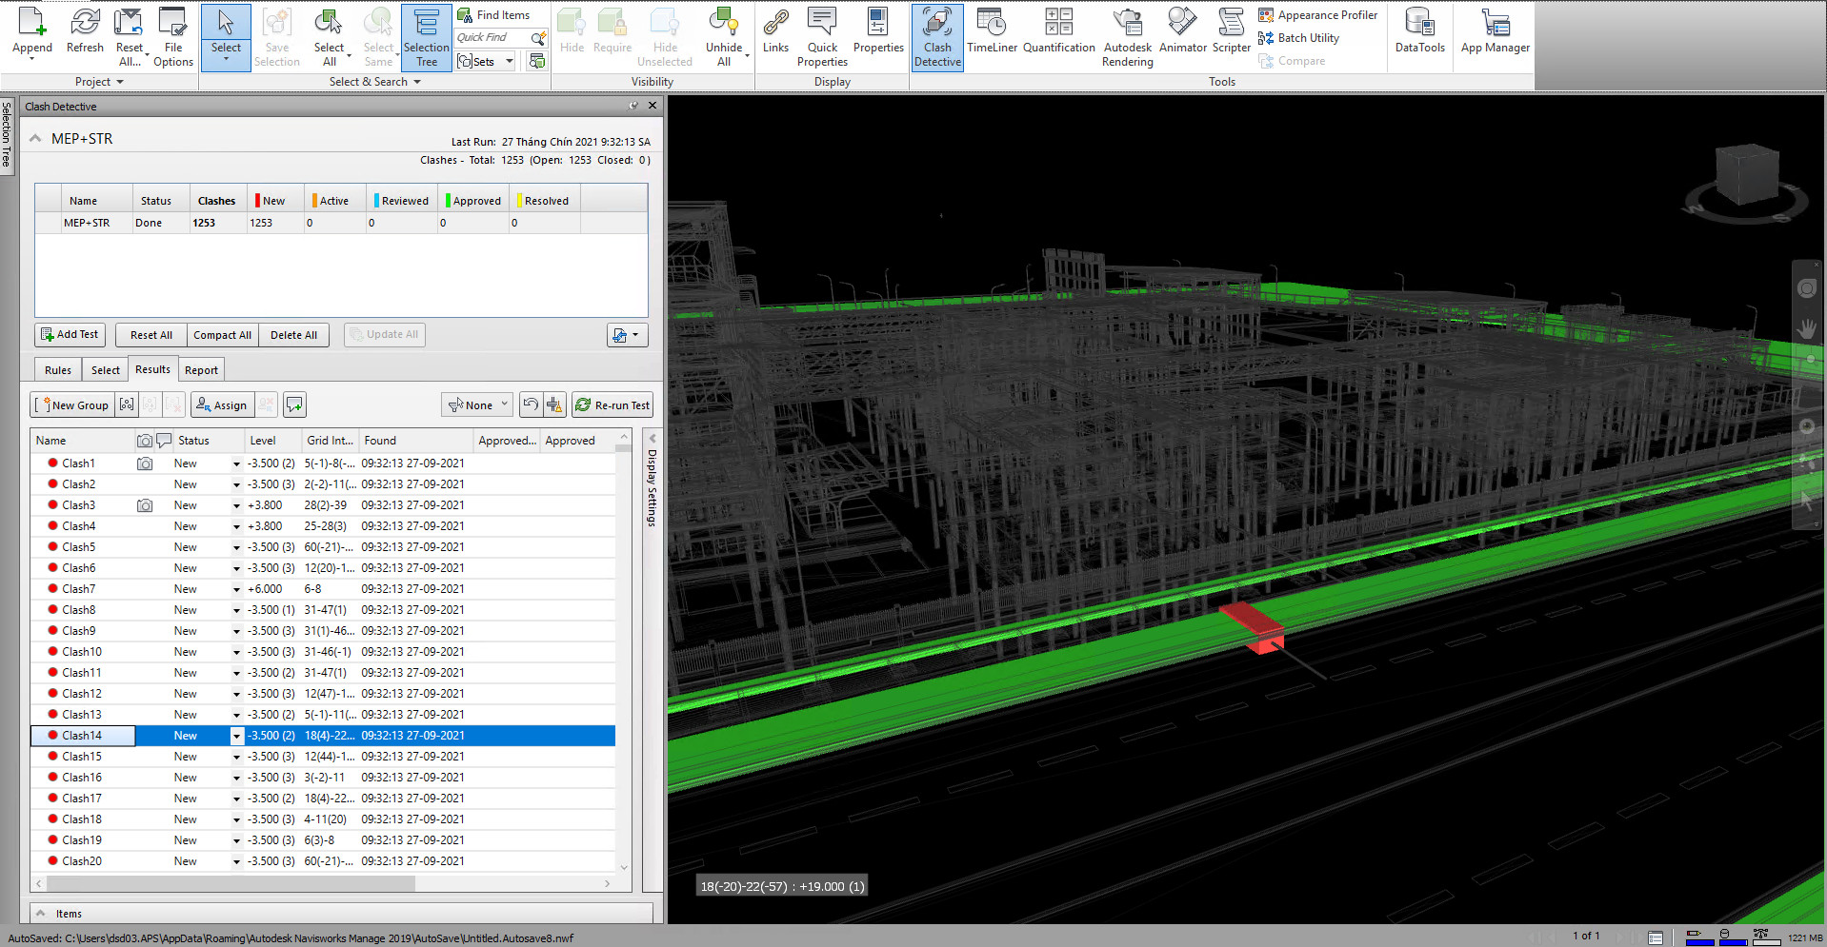Switch to the Rules tab
1827x947 pixels.
click(57, 370)
